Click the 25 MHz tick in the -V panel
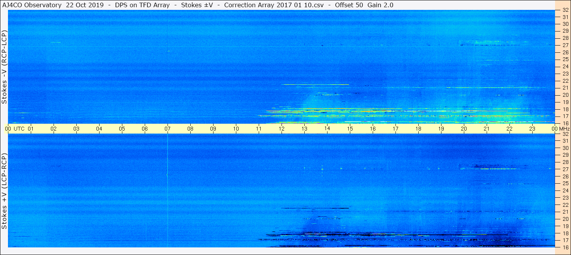Image resolution: width=571 pixels, height=255 pixels. click(565, 60)
